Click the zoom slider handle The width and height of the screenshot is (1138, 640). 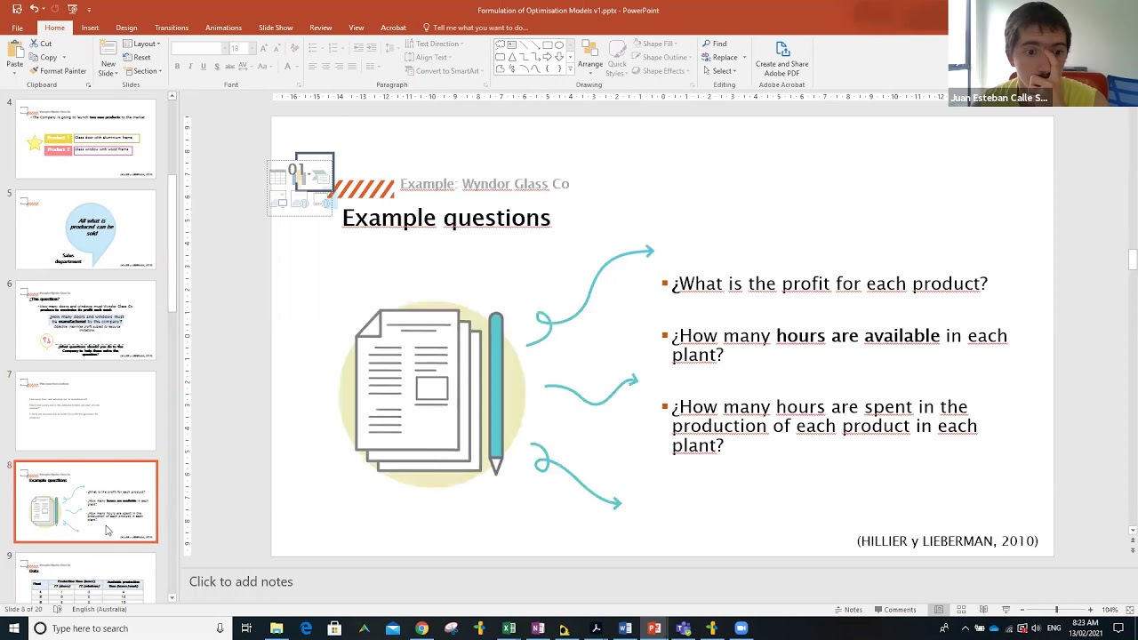tap(1056, 610)
